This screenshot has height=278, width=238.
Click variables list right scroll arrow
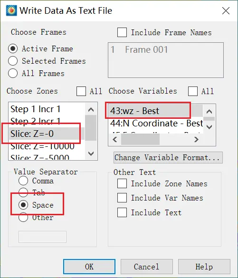pos(196,140)
